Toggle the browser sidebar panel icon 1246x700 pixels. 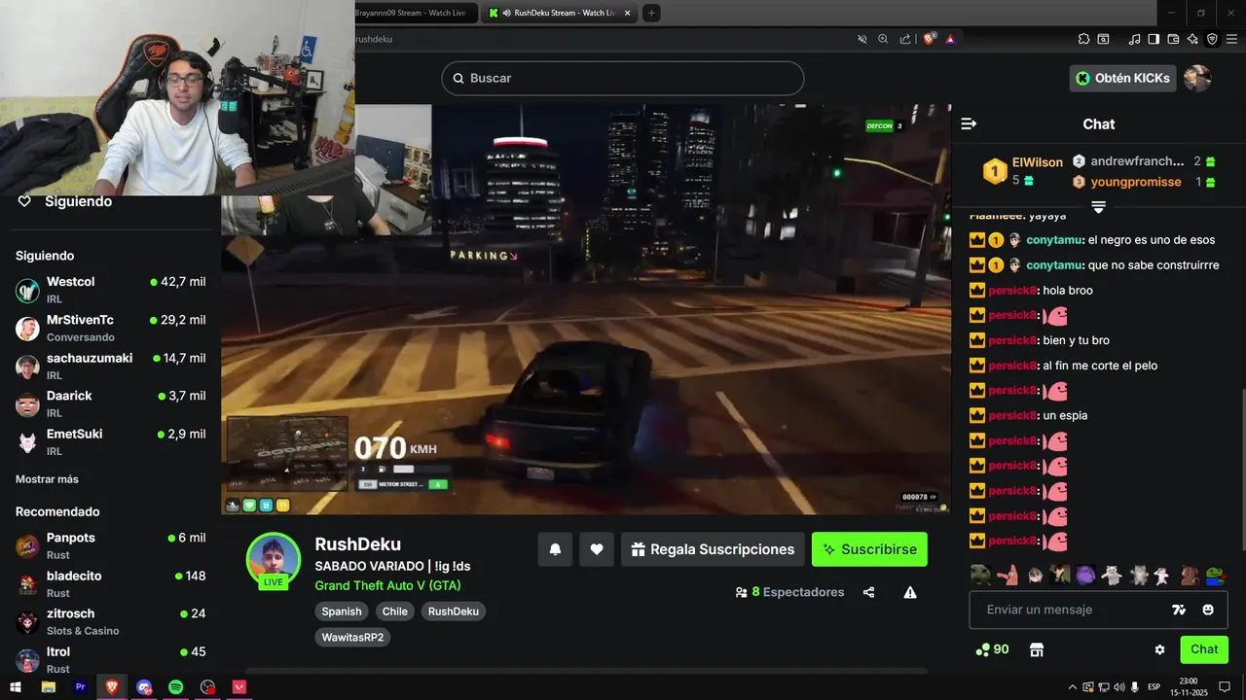tap(1154, 39)
